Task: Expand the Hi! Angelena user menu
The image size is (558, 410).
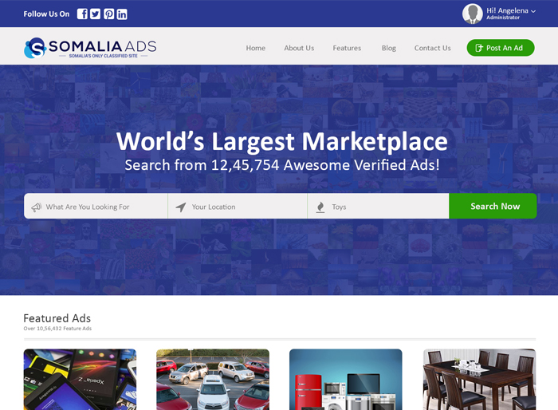Action: coord(511,11)
